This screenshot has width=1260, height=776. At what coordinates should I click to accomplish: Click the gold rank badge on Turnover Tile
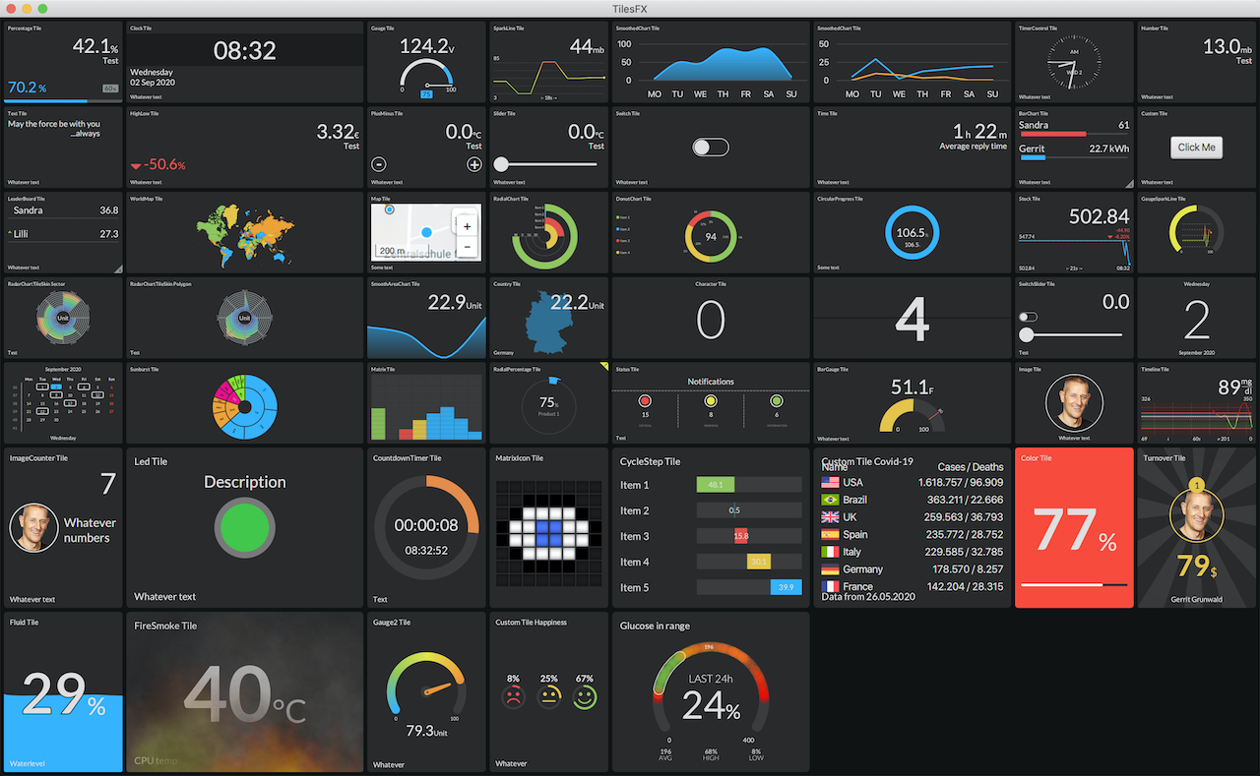tap(1196, 484)
